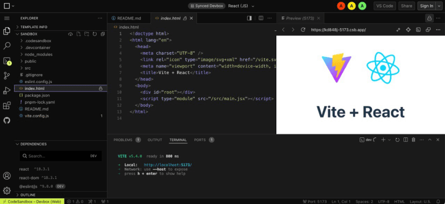This screenshot has height=204, width=445.
Task: Select the Preview (5173) tab
Action: [300, 18]
